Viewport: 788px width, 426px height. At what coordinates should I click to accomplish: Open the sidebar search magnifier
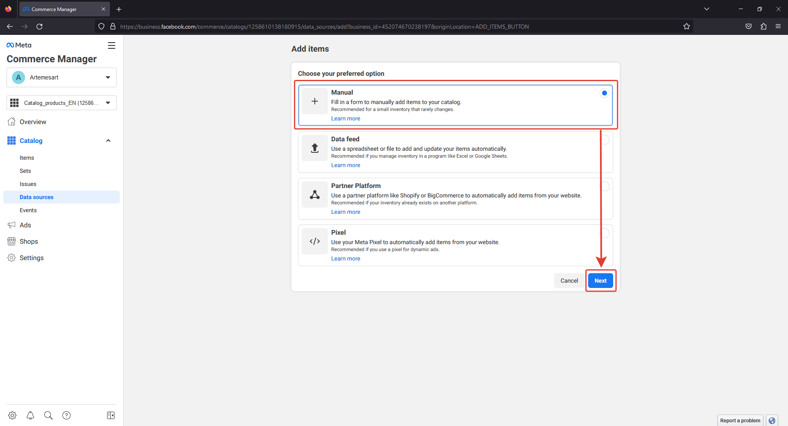[x=48, y=415]
